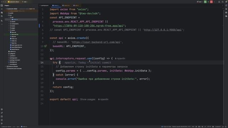This screenshot has height=128, width=228.
Task: Click line number 16 in the gutter
Action: [x=42, y=71]
